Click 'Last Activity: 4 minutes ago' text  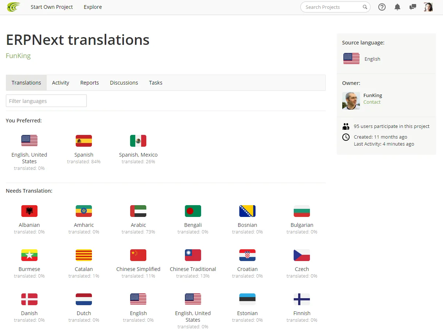point(384,144)
